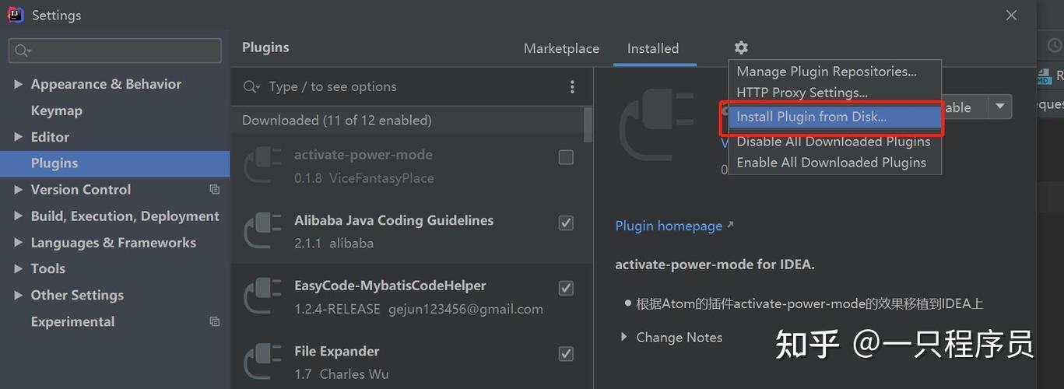Click the gear icon beside Installed tab
Screen dimensions: 1064x389
click(741, 48)
